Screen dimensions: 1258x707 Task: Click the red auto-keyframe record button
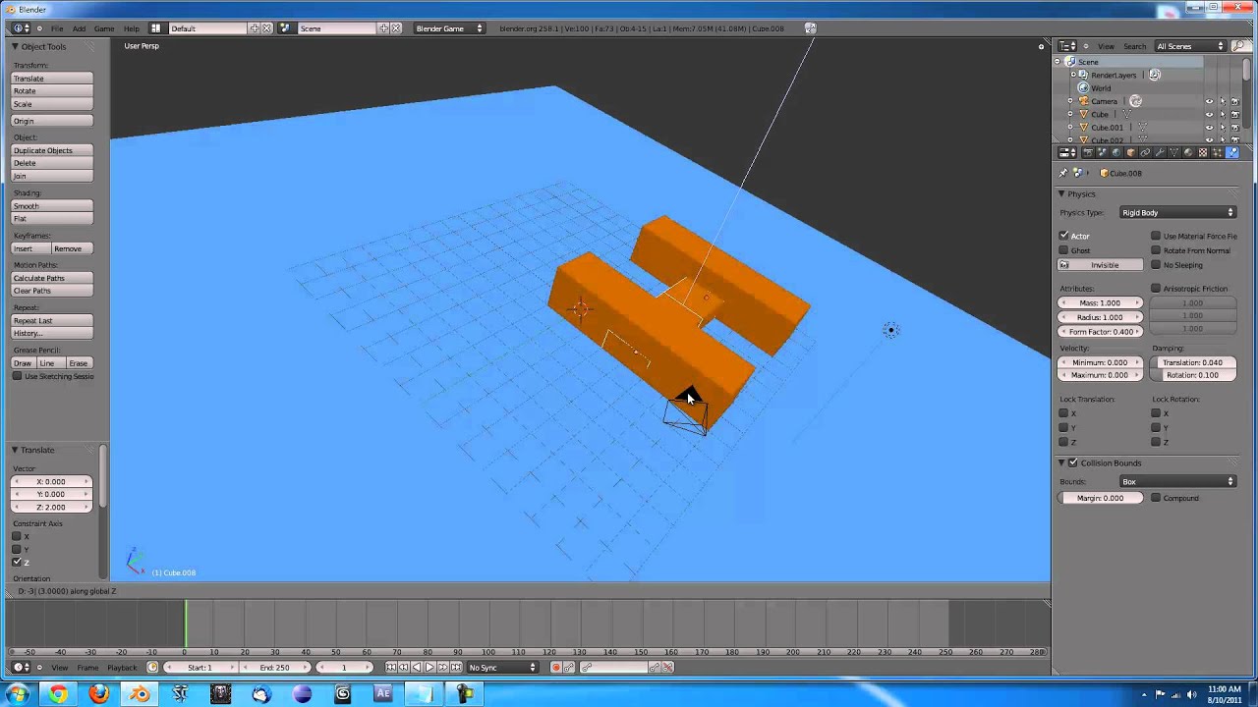click(x=556, y=668)
